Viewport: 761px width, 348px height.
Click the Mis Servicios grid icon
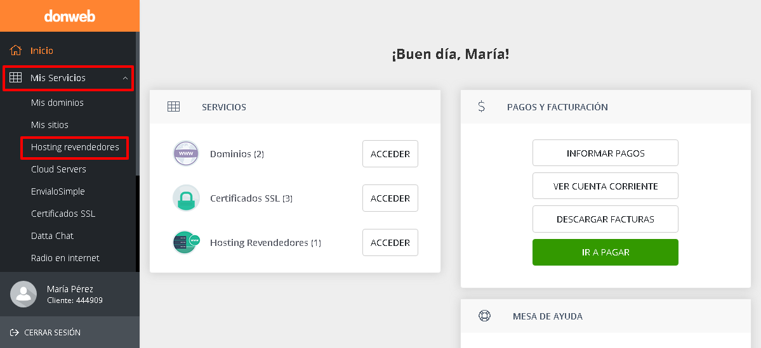15,77
